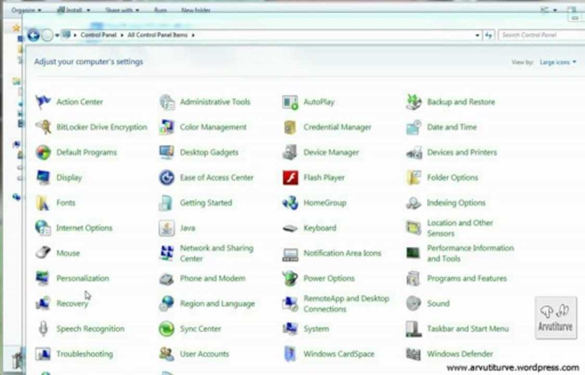Open RemoteApp and Desktop Connections link
Viewport: 585px width, 375px height.
click(346, 303)
